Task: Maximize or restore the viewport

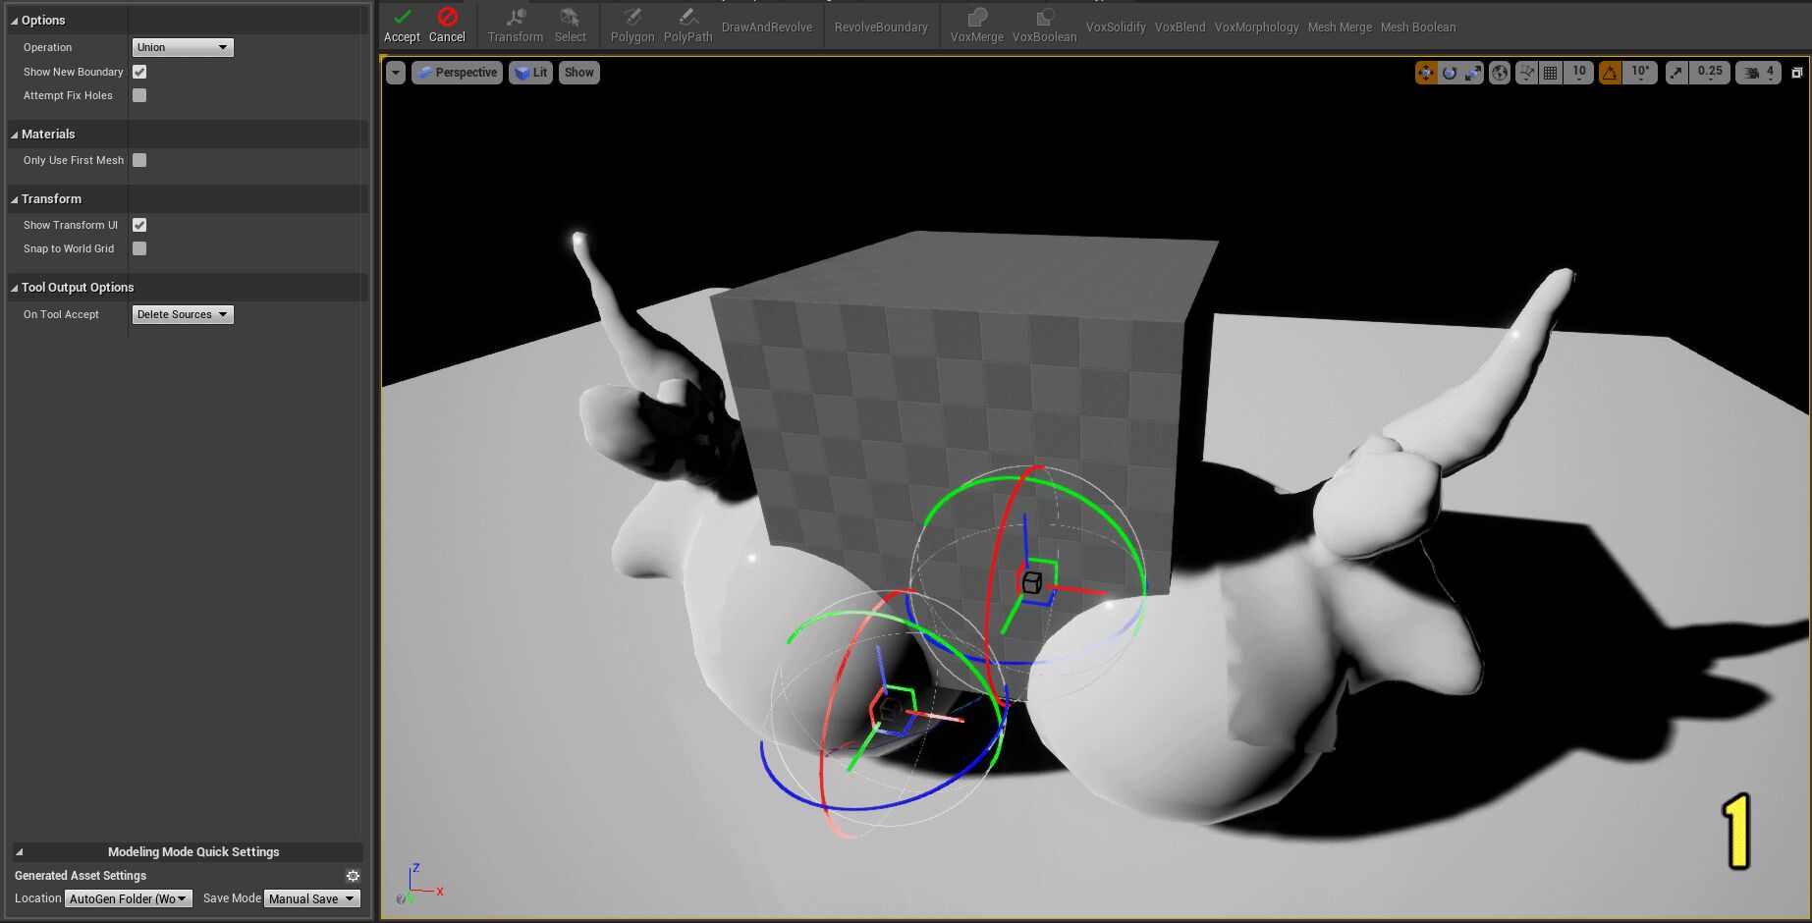Action: pyautogui.click(x=1797, y=73)
